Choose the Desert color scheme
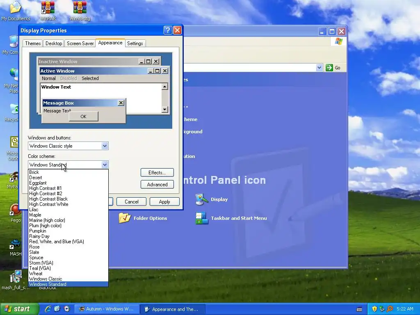The image size is (420, 315). [68, 178]
